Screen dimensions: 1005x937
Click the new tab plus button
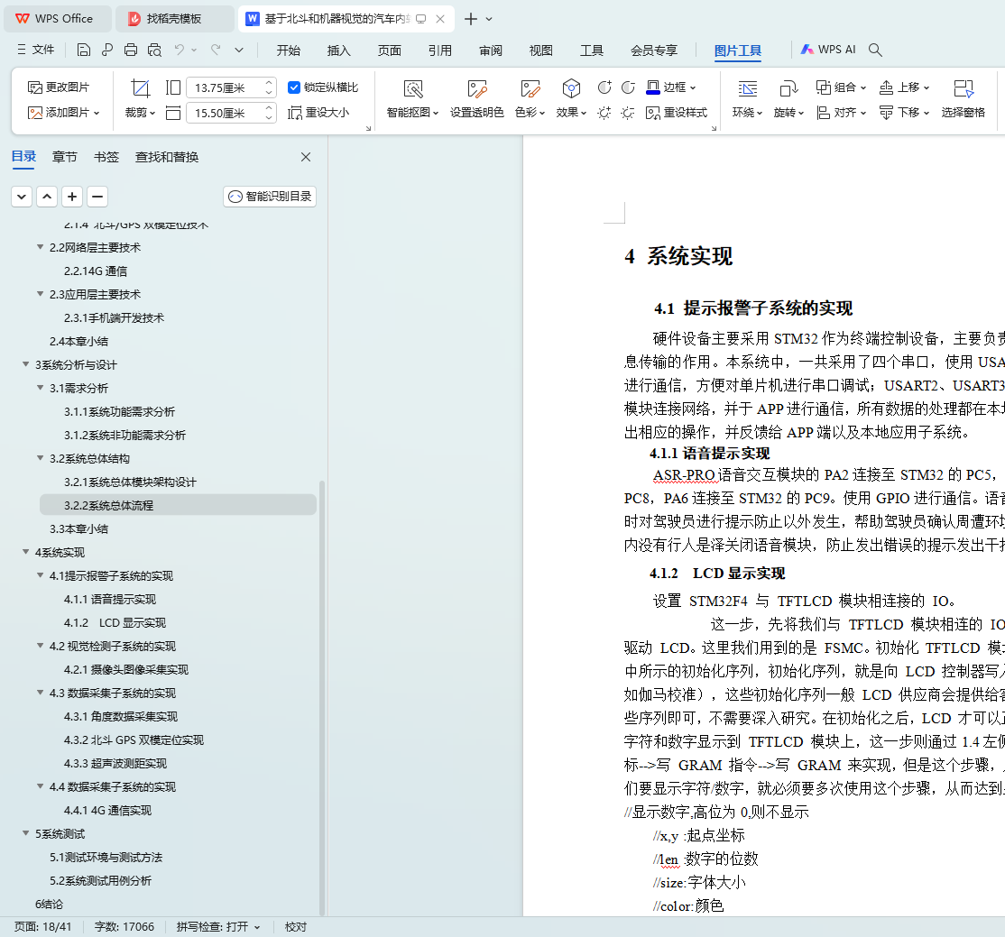point(470,19)
